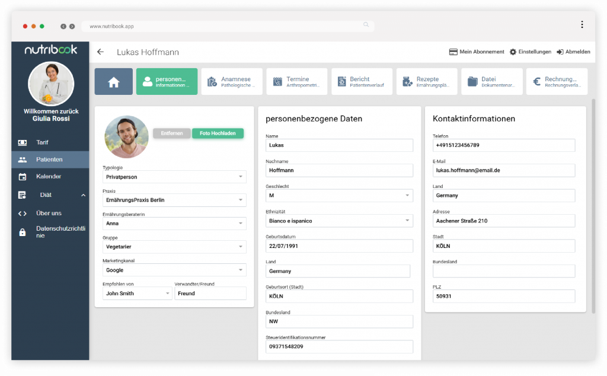Click the search icon in address bar
Viewport: 607px width, 376px height.
(x=366, y=26)
